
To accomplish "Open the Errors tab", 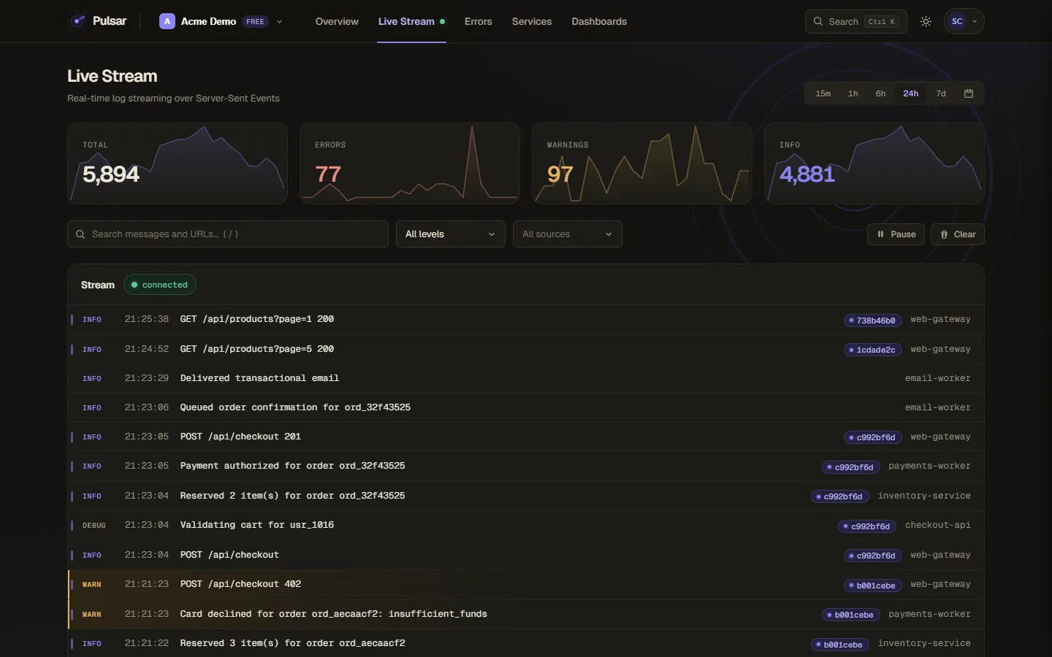I will [478, 21].
